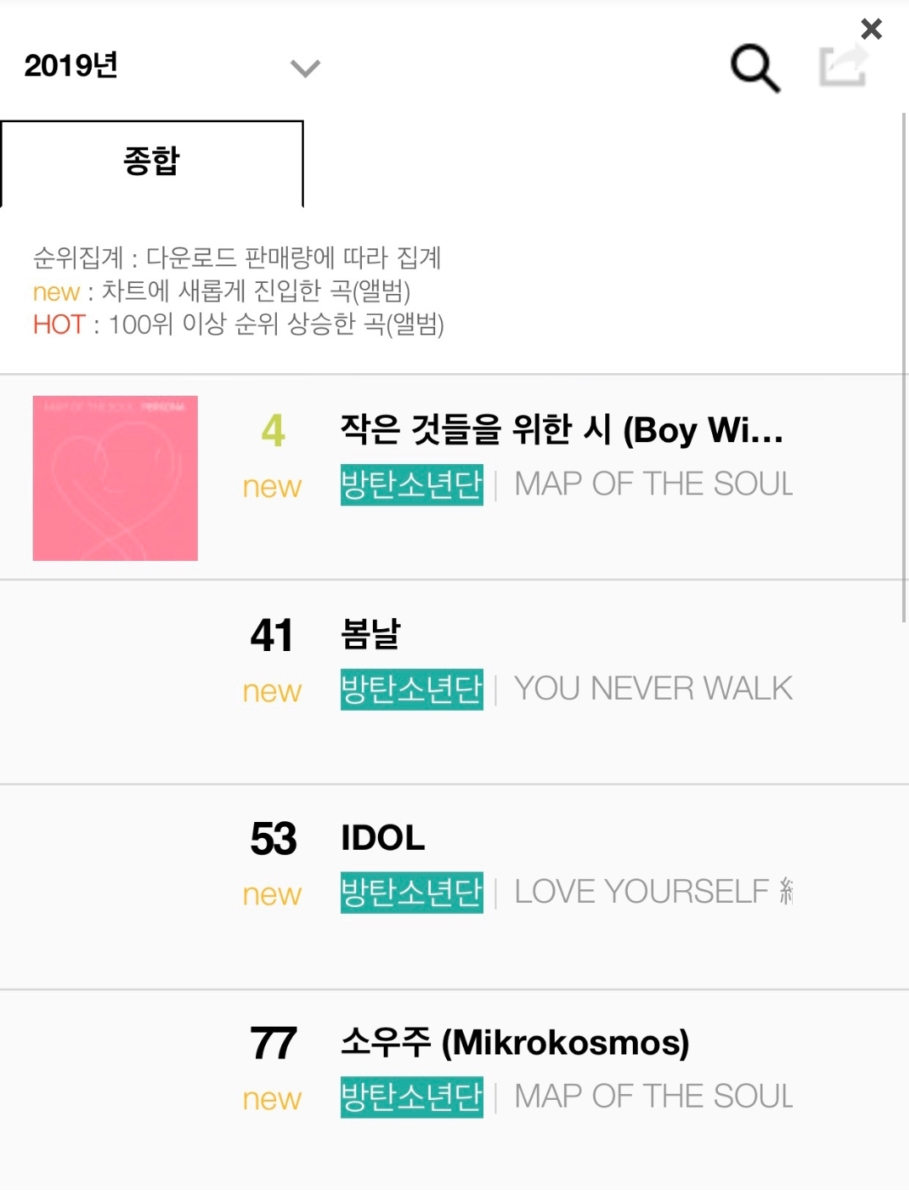The height and width of the screenshot is (1190, 909).
Task: Open the 2019년 year selector label
Action: (71, 66)
